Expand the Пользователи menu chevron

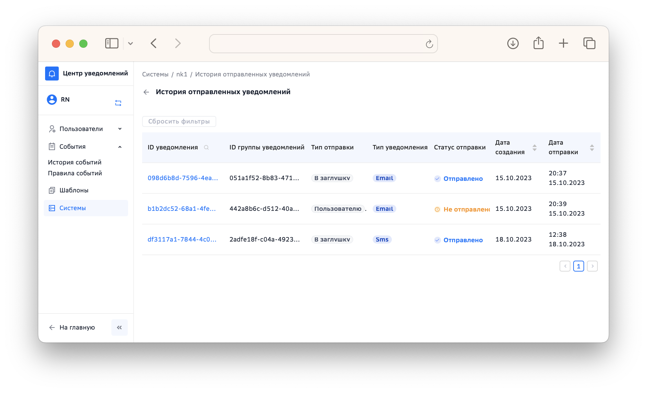click(x=120, y=129)
